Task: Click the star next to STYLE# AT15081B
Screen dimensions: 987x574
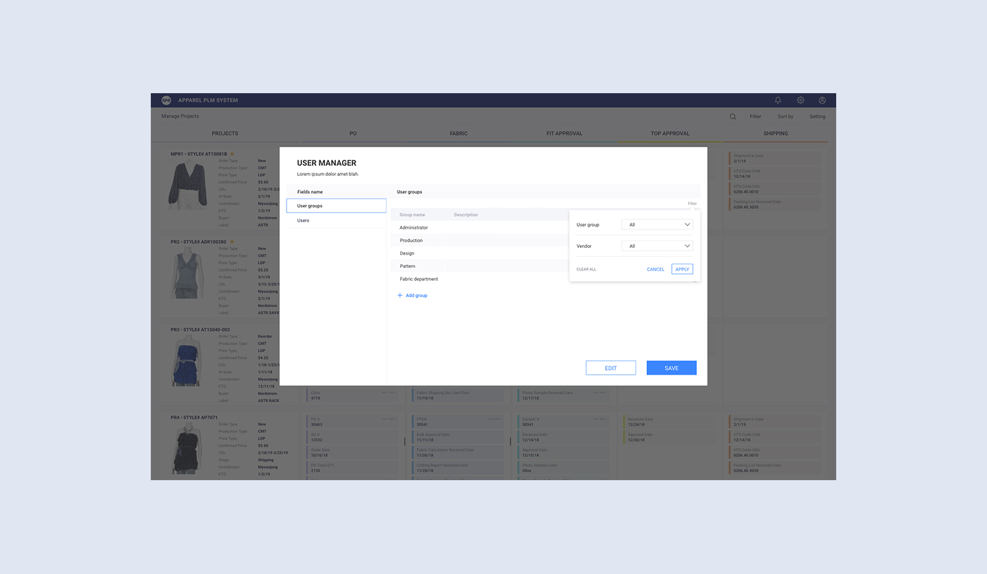Action: tap(232, 154)
